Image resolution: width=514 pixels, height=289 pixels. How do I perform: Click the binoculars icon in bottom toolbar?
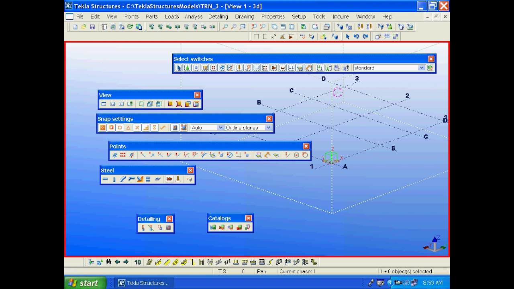click(x=108, y=262)
